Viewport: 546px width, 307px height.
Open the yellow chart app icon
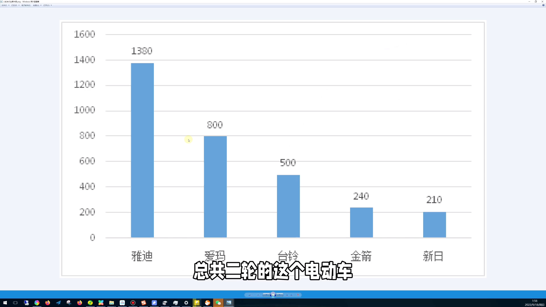[197, 303]
